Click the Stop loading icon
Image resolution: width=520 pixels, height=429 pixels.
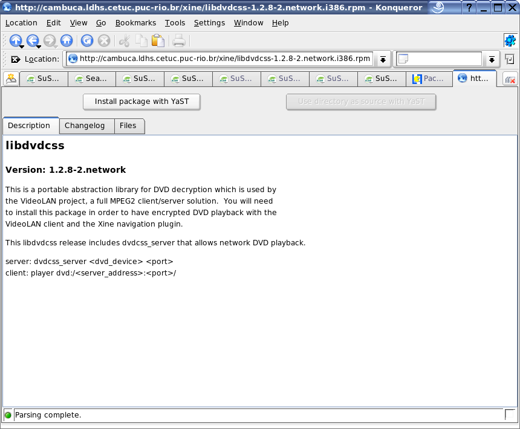point(104,40)
